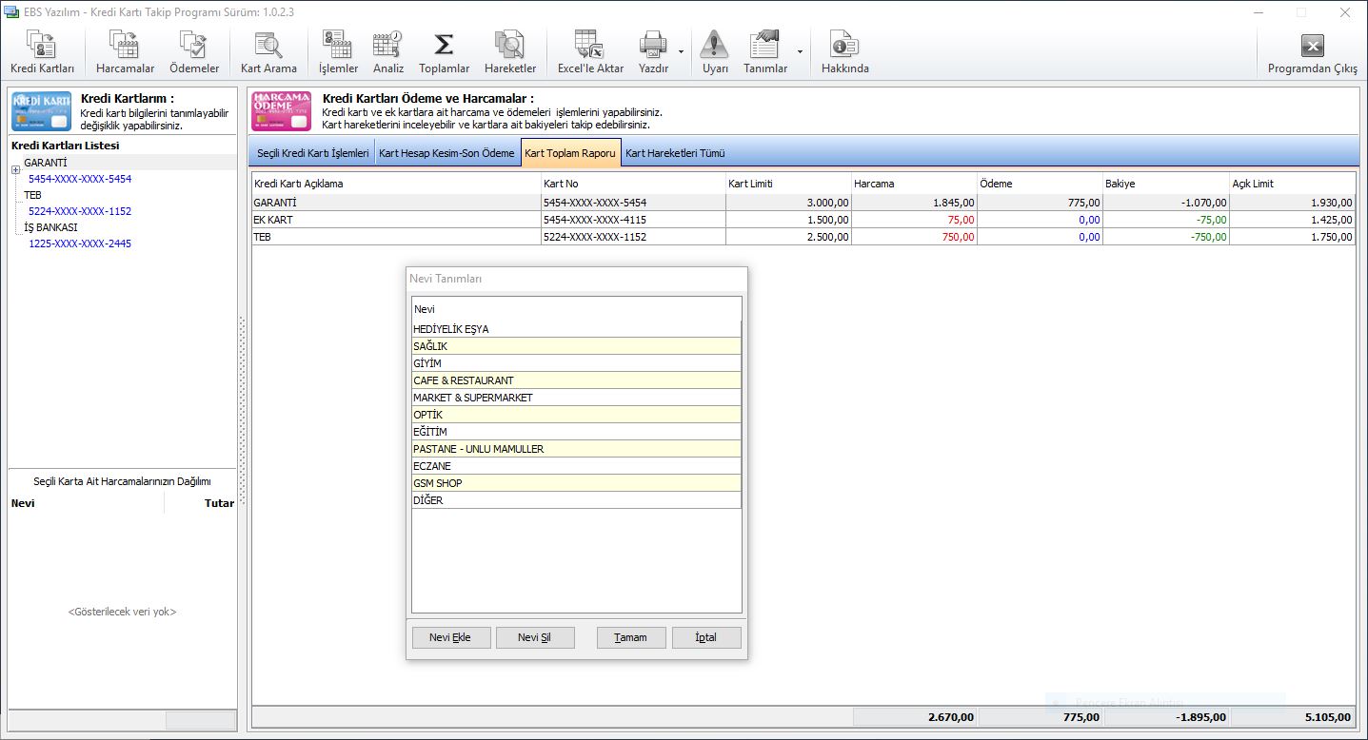Select SAĞLIK row in Nevi list
Screen dimensions: 1368x740
point(576,346)
